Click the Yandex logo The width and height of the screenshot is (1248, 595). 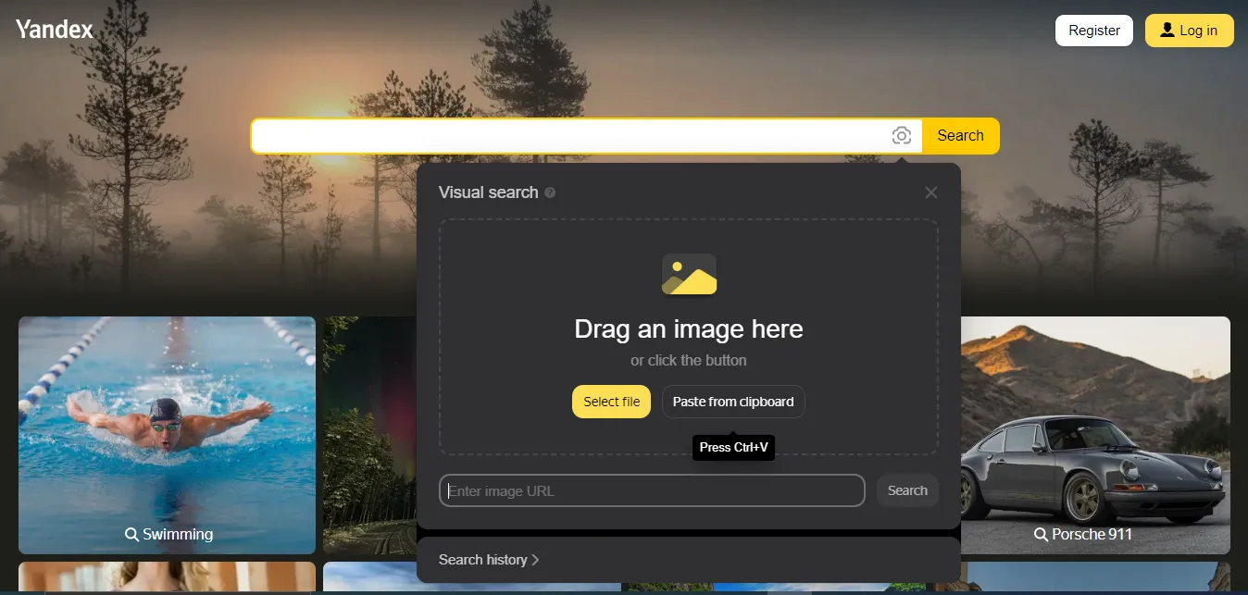53,29
